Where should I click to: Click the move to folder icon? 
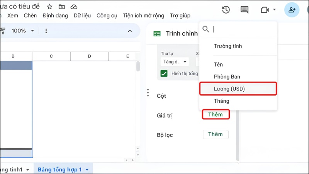point(62,7)
